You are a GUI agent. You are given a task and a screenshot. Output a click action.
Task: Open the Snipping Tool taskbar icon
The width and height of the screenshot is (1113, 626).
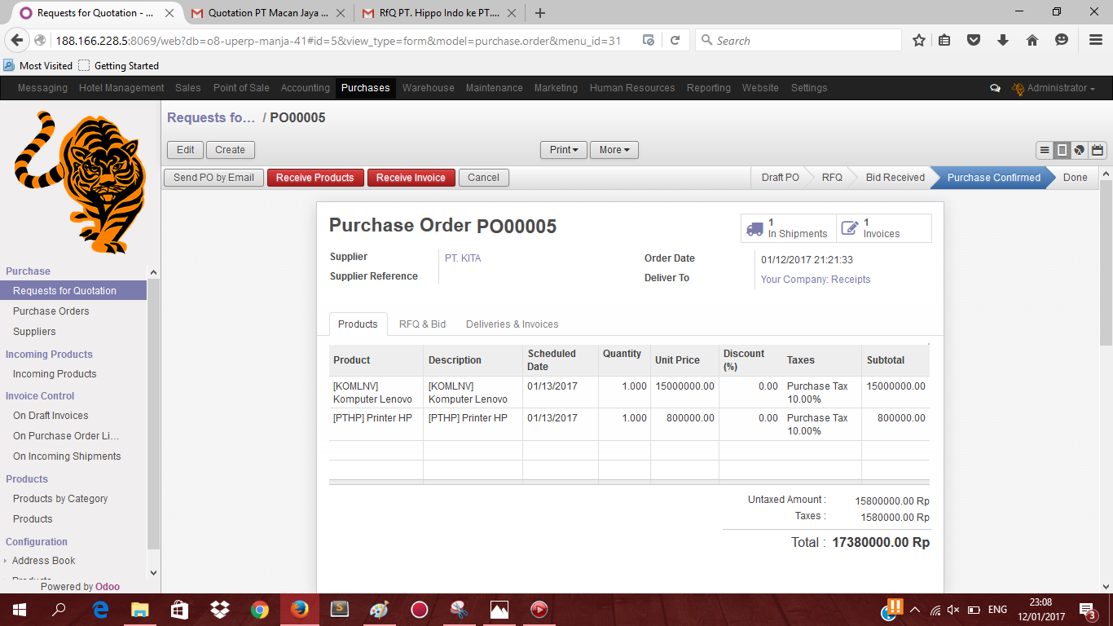pos(460,609)
